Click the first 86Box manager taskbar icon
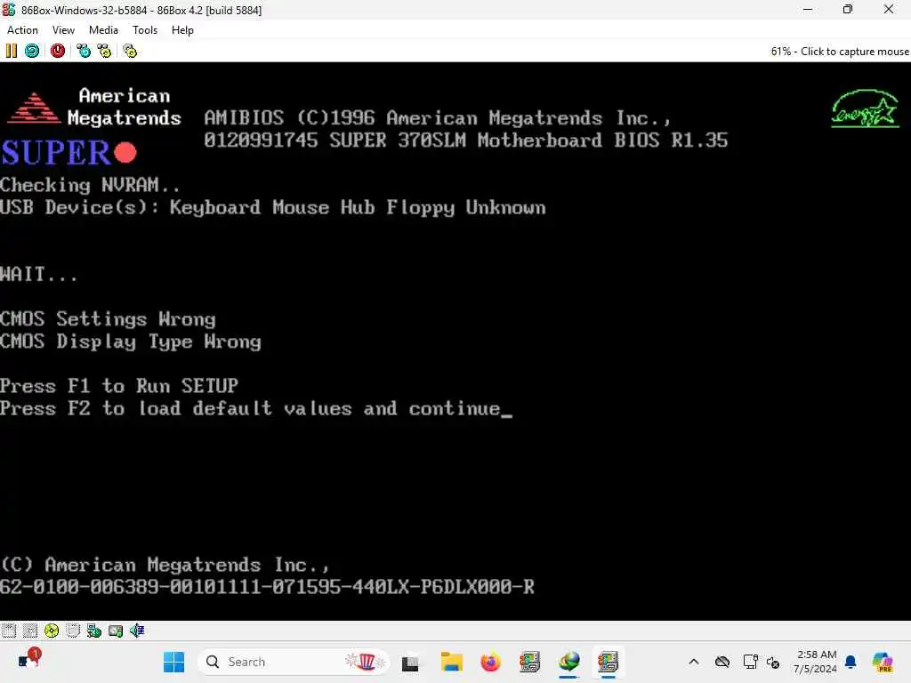Screen dimensions: 911x683 (530, 662)
